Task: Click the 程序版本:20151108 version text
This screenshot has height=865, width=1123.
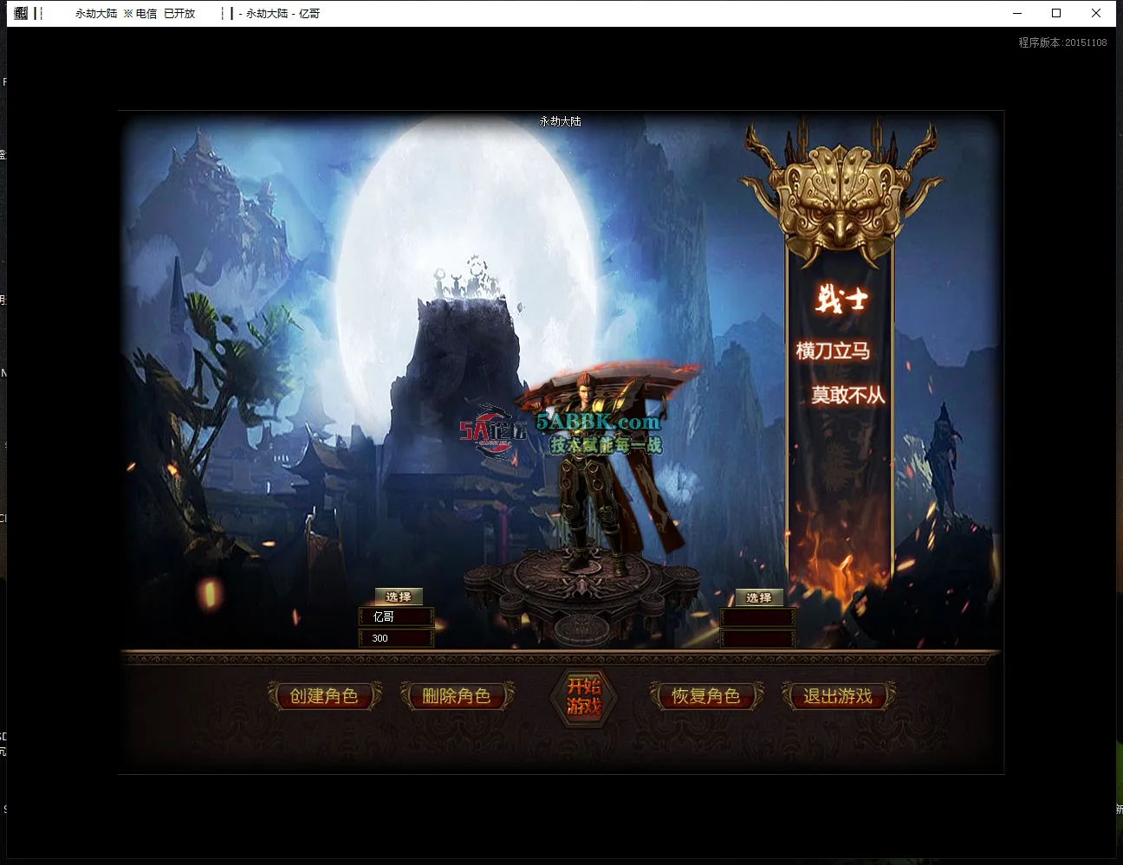Action: (x=1062, y=42)
